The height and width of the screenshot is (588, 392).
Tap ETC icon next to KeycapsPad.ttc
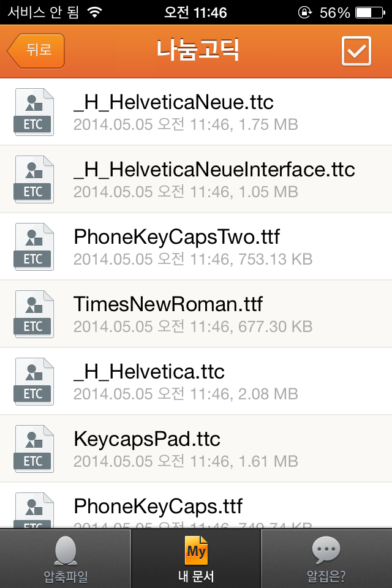[x=34, y=449]
